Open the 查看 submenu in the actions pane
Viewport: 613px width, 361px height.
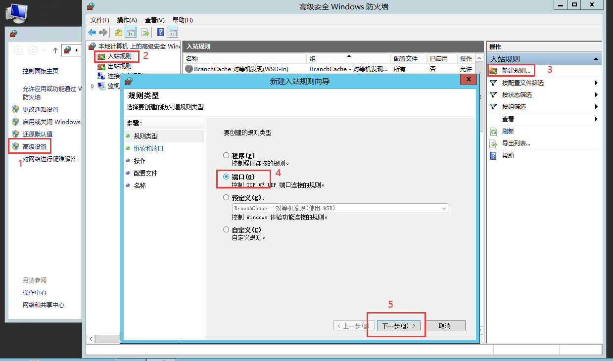[x=597, y=119]
